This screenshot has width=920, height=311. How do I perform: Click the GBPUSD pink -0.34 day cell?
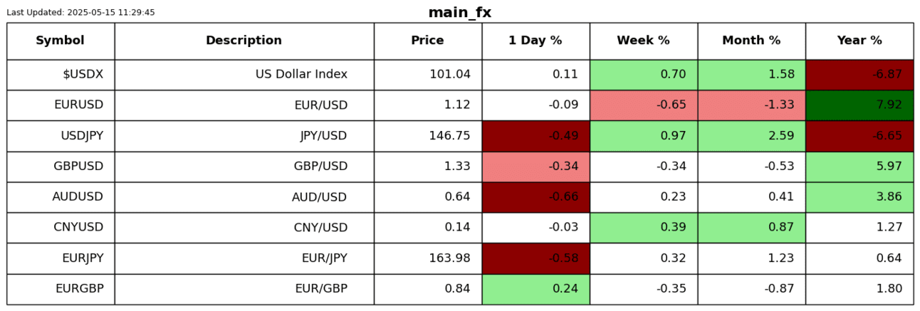[x=535, y=167]
